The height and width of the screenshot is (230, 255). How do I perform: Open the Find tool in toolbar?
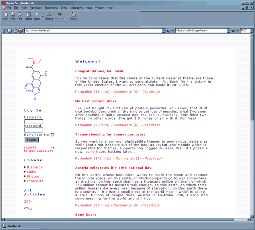pyautogui.click(x=20, y=15)
